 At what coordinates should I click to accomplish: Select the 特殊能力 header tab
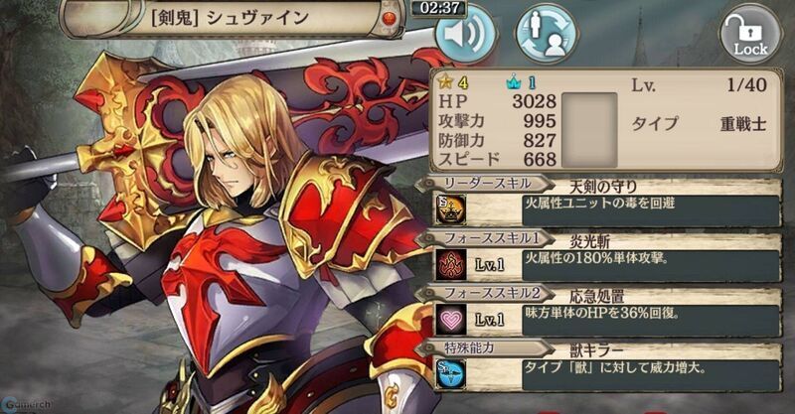click(x=486, y=348)
